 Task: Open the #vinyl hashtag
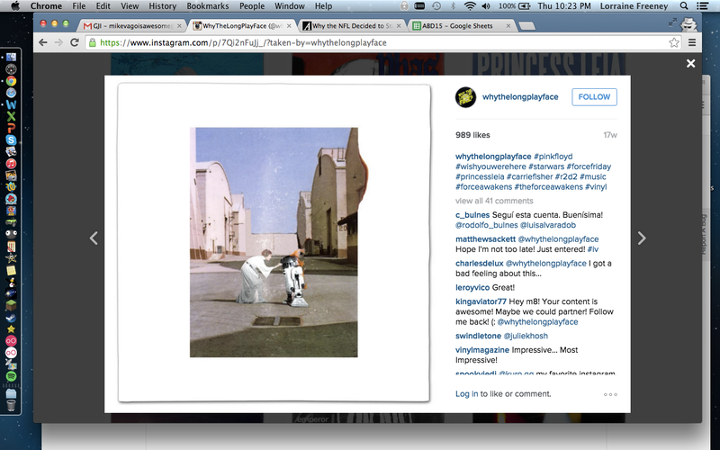point(596,187)
